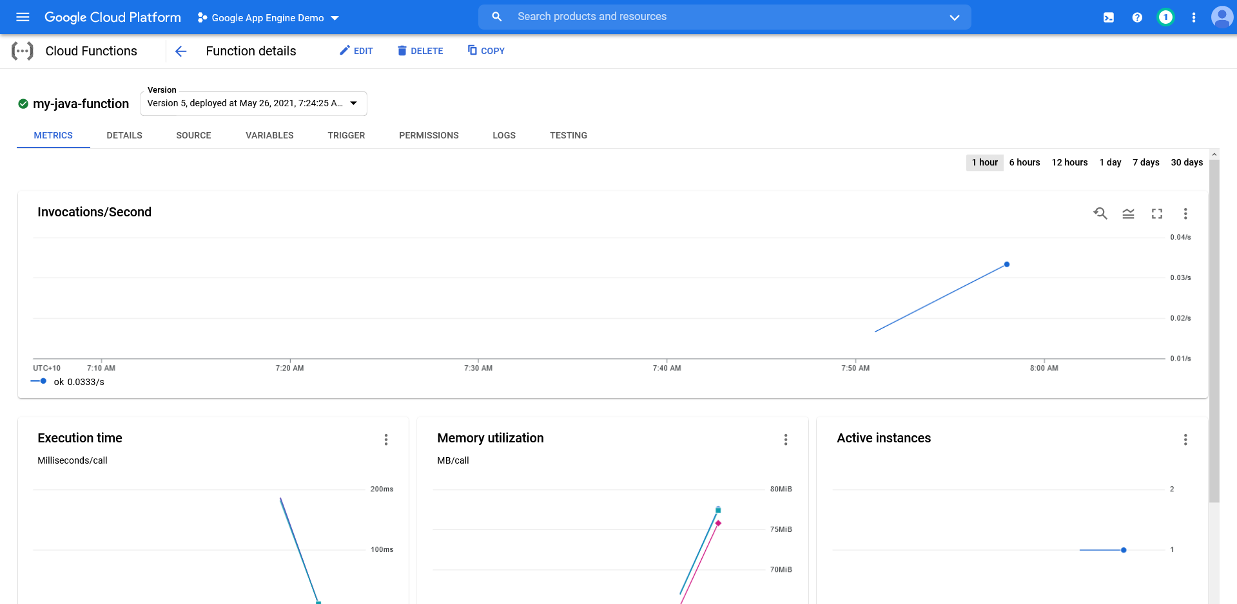Click the DELETE function button

click(x=420, y=51)
